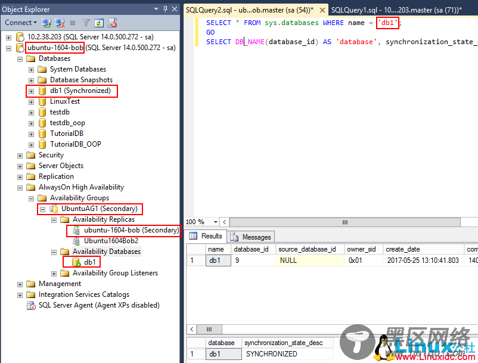Filter objects in Object Explorer
The image size is (478, 363).
pyautogui.click(x=85, y=22)
